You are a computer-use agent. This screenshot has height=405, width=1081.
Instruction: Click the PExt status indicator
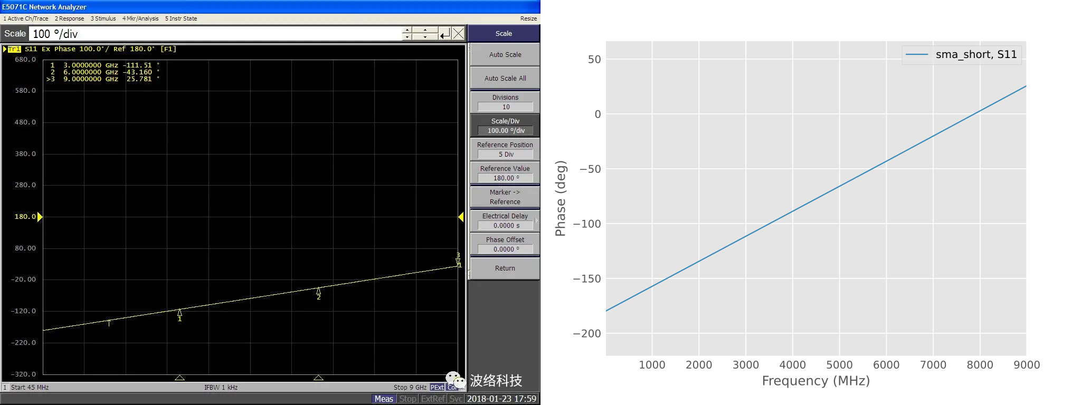pos(437,388)
